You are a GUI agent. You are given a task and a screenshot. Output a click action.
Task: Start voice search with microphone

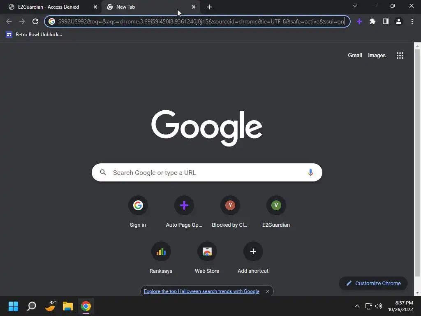pos(310,172)
